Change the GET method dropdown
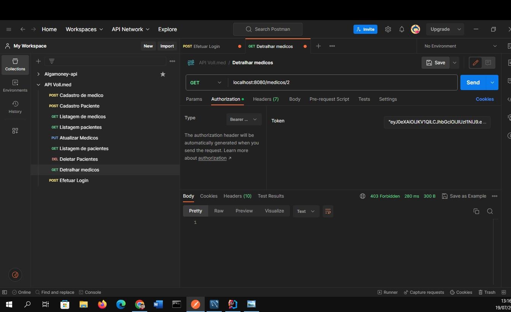The height and width of the screenshot is (312, 511). (x=206, y=82)
